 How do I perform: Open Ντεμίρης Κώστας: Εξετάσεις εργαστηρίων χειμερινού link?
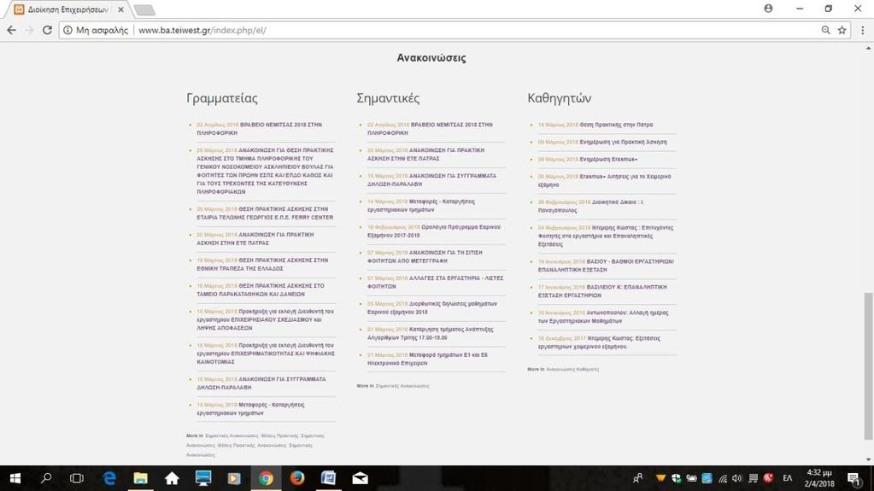pyautogui.click(x=599, y=342)
